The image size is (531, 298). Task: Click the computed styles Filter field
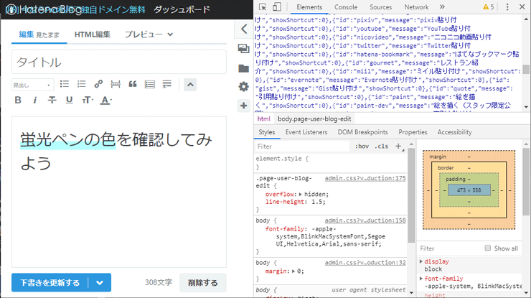[451, 248]
